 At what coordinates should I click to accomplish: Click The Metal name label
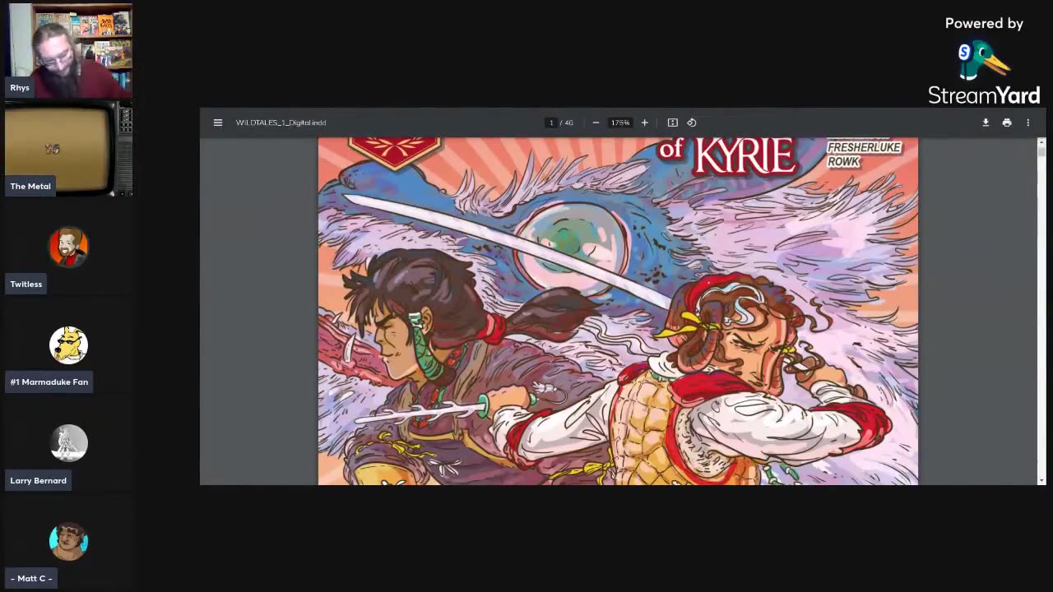pos(30,186)
